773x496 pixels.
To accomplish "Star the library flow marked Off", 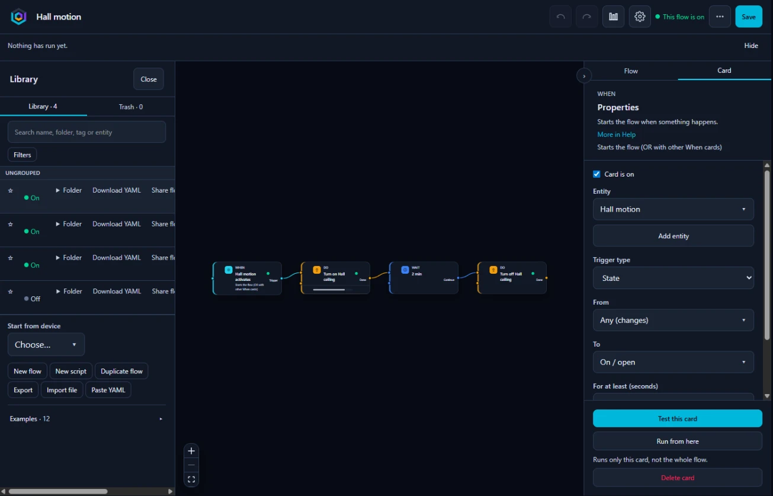I will point(11,292).
